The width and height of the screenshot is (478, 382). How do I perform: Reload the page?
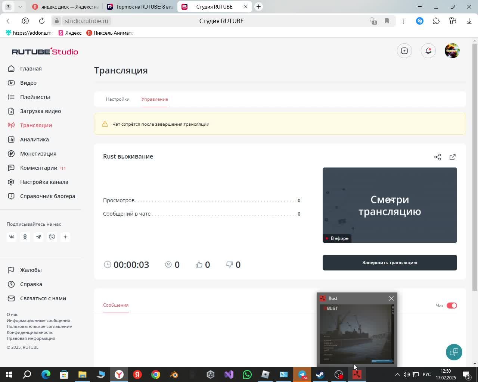[x=42, y=21]
